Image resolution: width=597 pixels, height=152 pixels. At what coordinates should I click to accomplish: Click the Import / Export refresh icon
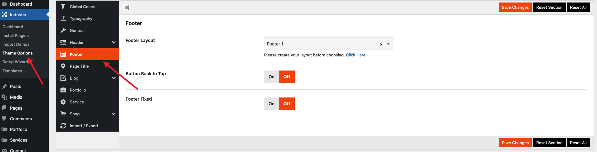pos(63,126)
